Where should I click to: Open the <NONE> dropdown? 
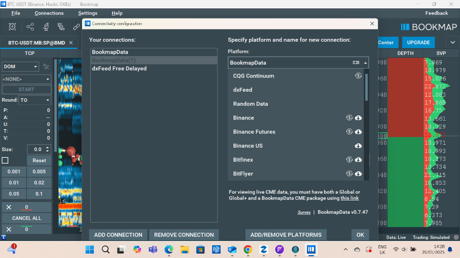[27, 79]
